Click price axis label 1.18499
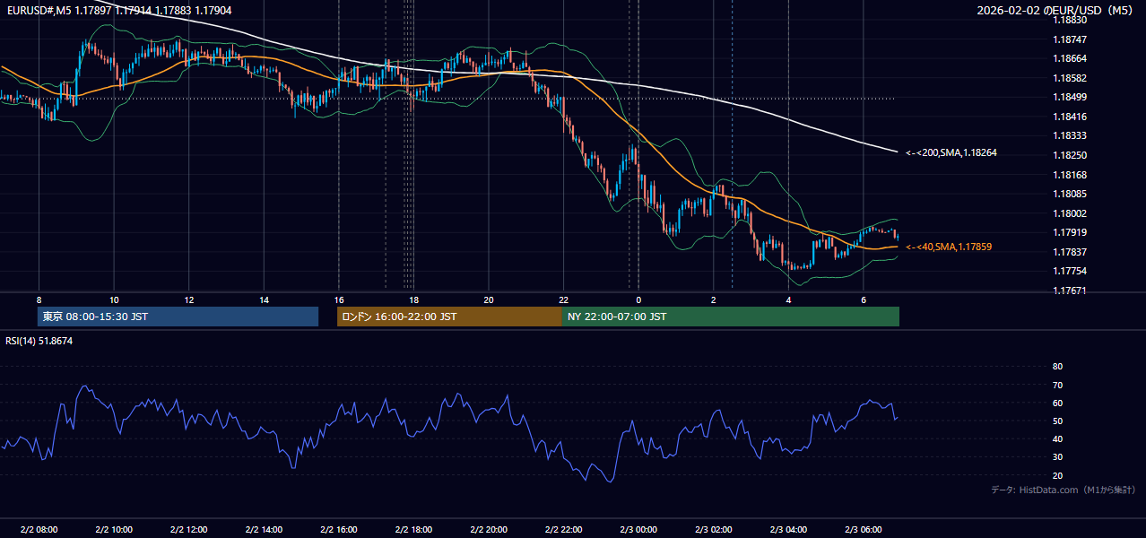 (1070, 97)
